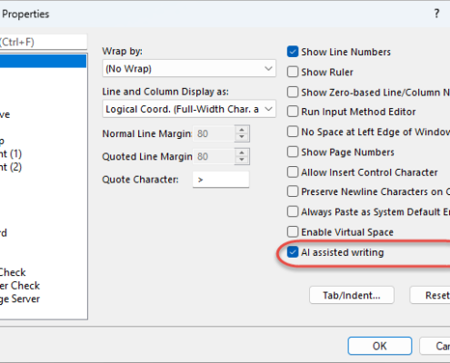Enable Virtual Space checkbox
The height and width of the screenshot is (363, 450).
[x=293, y=232]
